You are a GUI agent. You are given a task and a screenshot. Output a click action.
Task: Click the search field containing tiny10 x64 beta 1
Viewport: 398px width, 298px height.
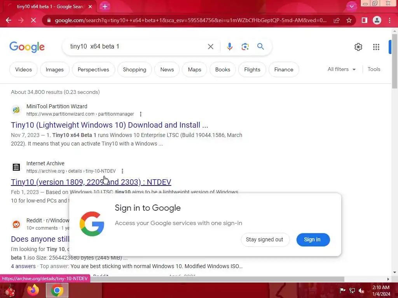[137, 47]
